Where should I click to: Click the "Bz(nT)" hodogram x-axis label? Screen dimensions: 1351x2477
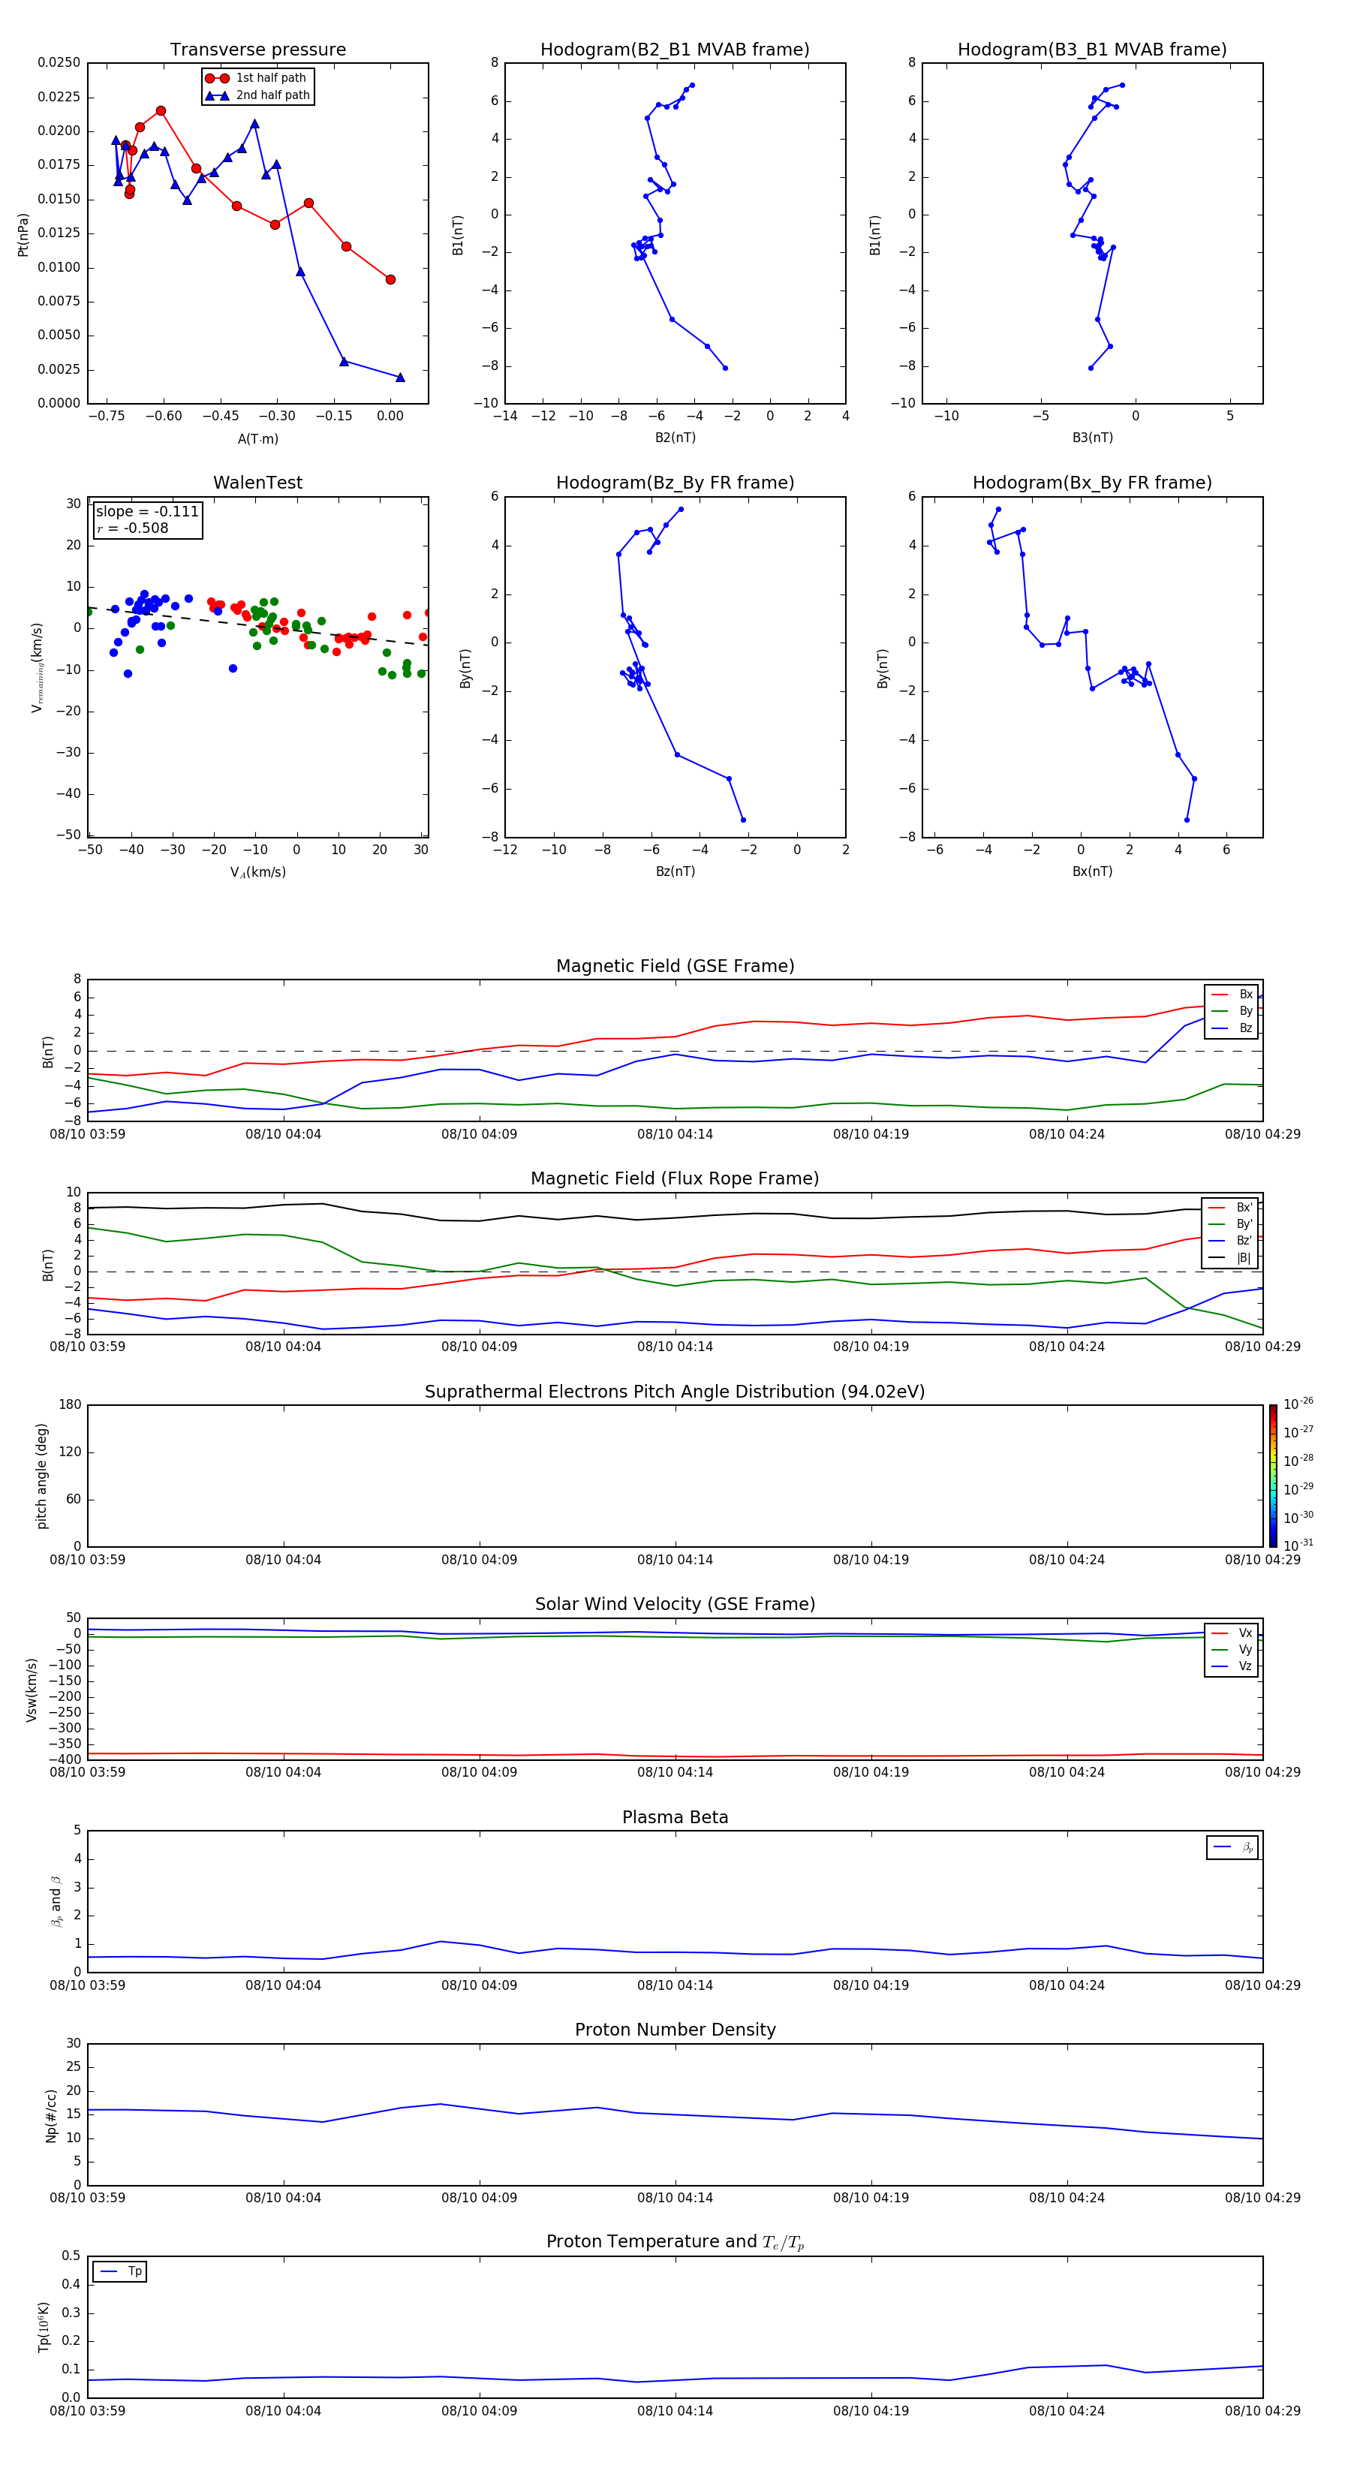tap(675, 871)
